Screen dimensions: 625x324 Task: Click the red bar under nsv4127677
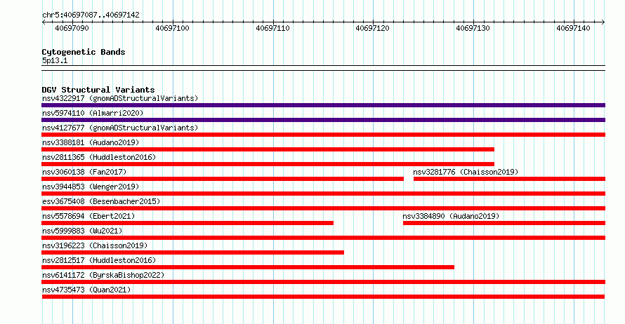[323, 135]
